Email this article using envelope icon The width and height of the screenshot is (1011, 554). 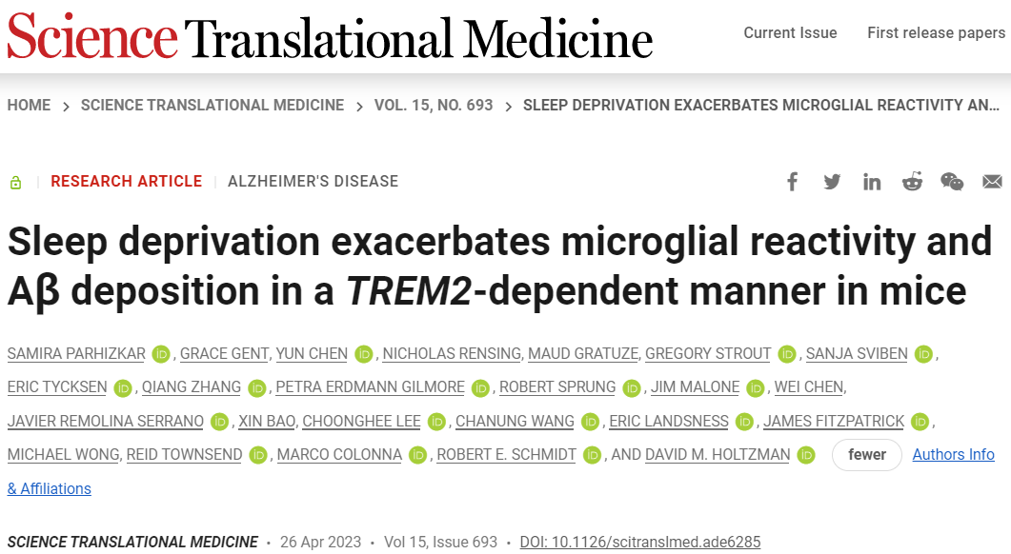pyautogui.click(x=992, y=182)
